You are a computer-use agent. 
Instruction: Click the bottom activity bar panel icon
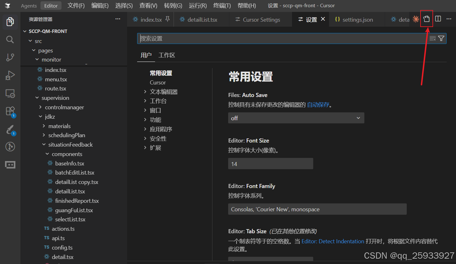pos(10,165)
